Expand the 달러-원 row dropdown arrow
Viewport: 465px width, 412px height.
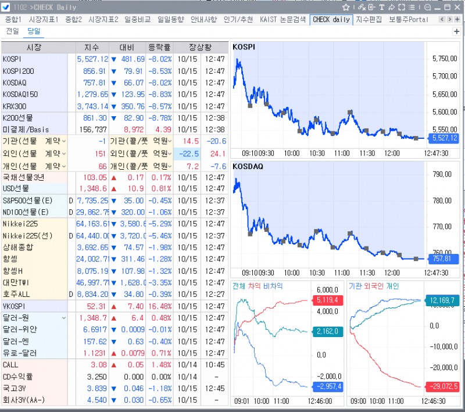pyautogui.click(x=64, y=318)
